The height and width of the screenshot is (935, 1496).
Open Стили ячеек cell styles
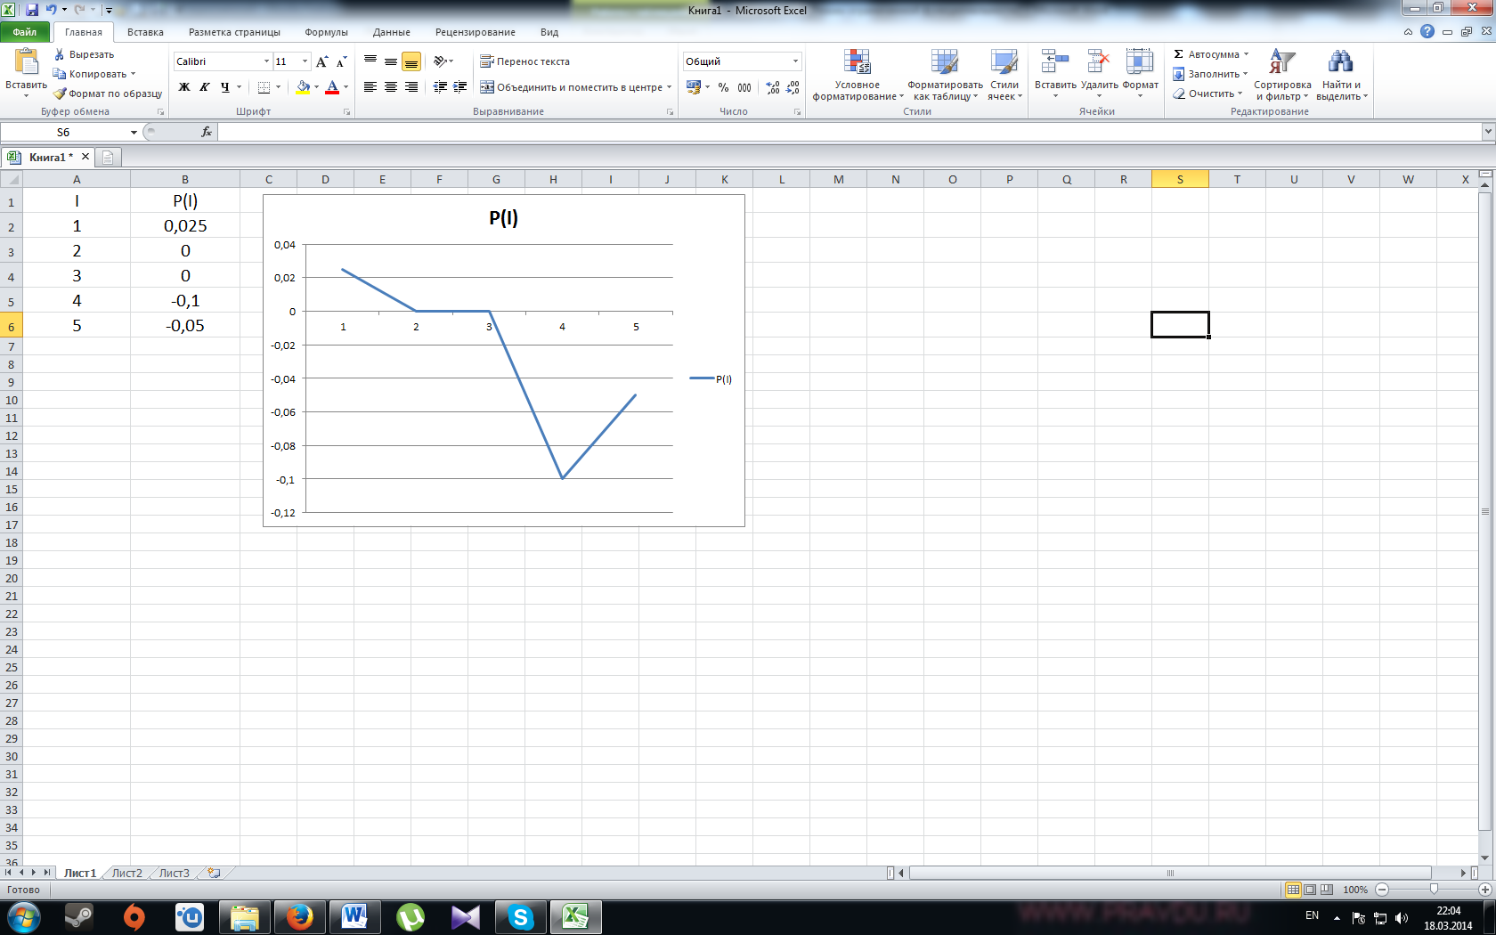(x=1004, y=75)
